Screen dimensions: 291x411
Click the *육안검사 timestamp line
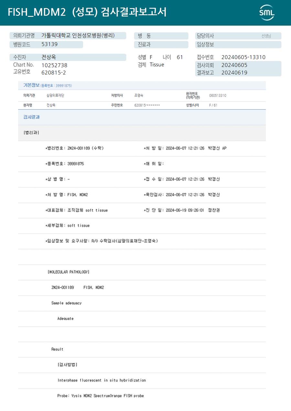click(x=182, y=195)
